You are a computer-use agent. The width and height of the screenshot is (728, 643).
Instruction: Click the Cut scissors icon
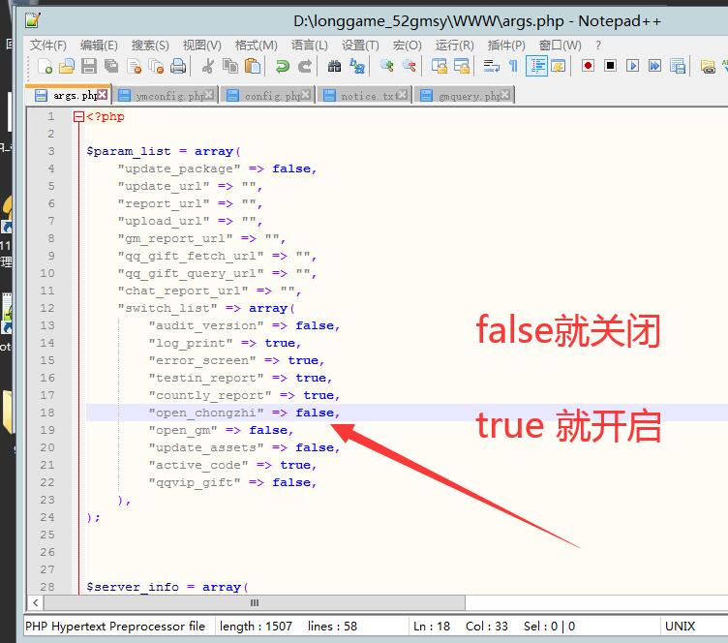coord(208,67)
